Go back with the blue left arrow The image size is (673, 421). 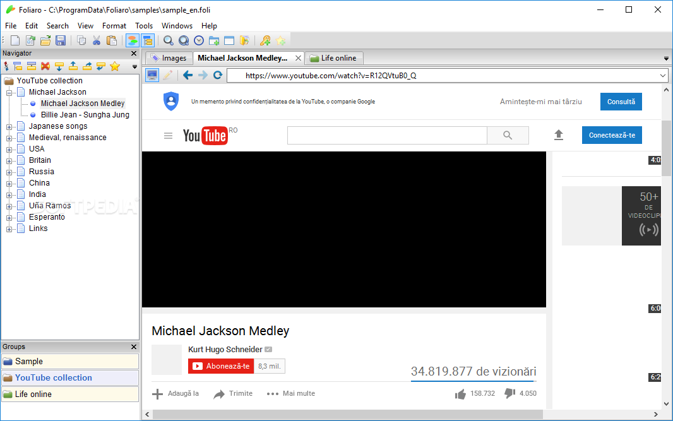(x=188, y=75)
